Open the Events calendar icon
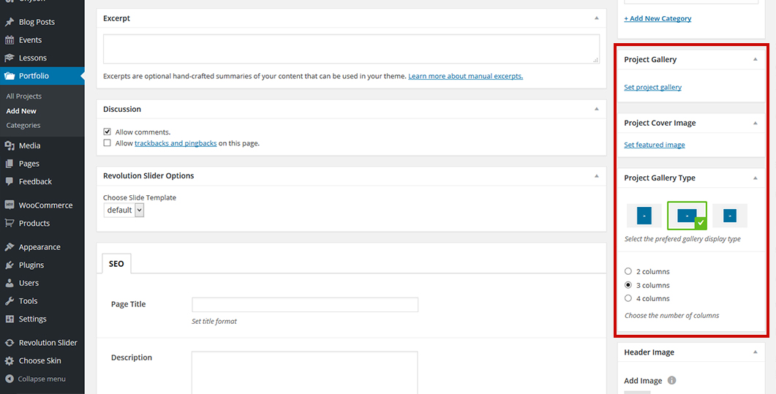This screenshot has width=776, height=394. (x=10, y=40)
